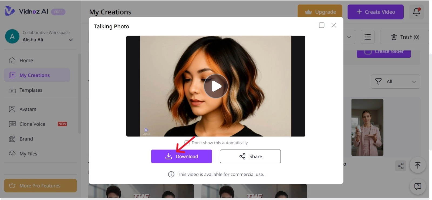
Task: Click the Upgrade button
Action: point(320,12)
